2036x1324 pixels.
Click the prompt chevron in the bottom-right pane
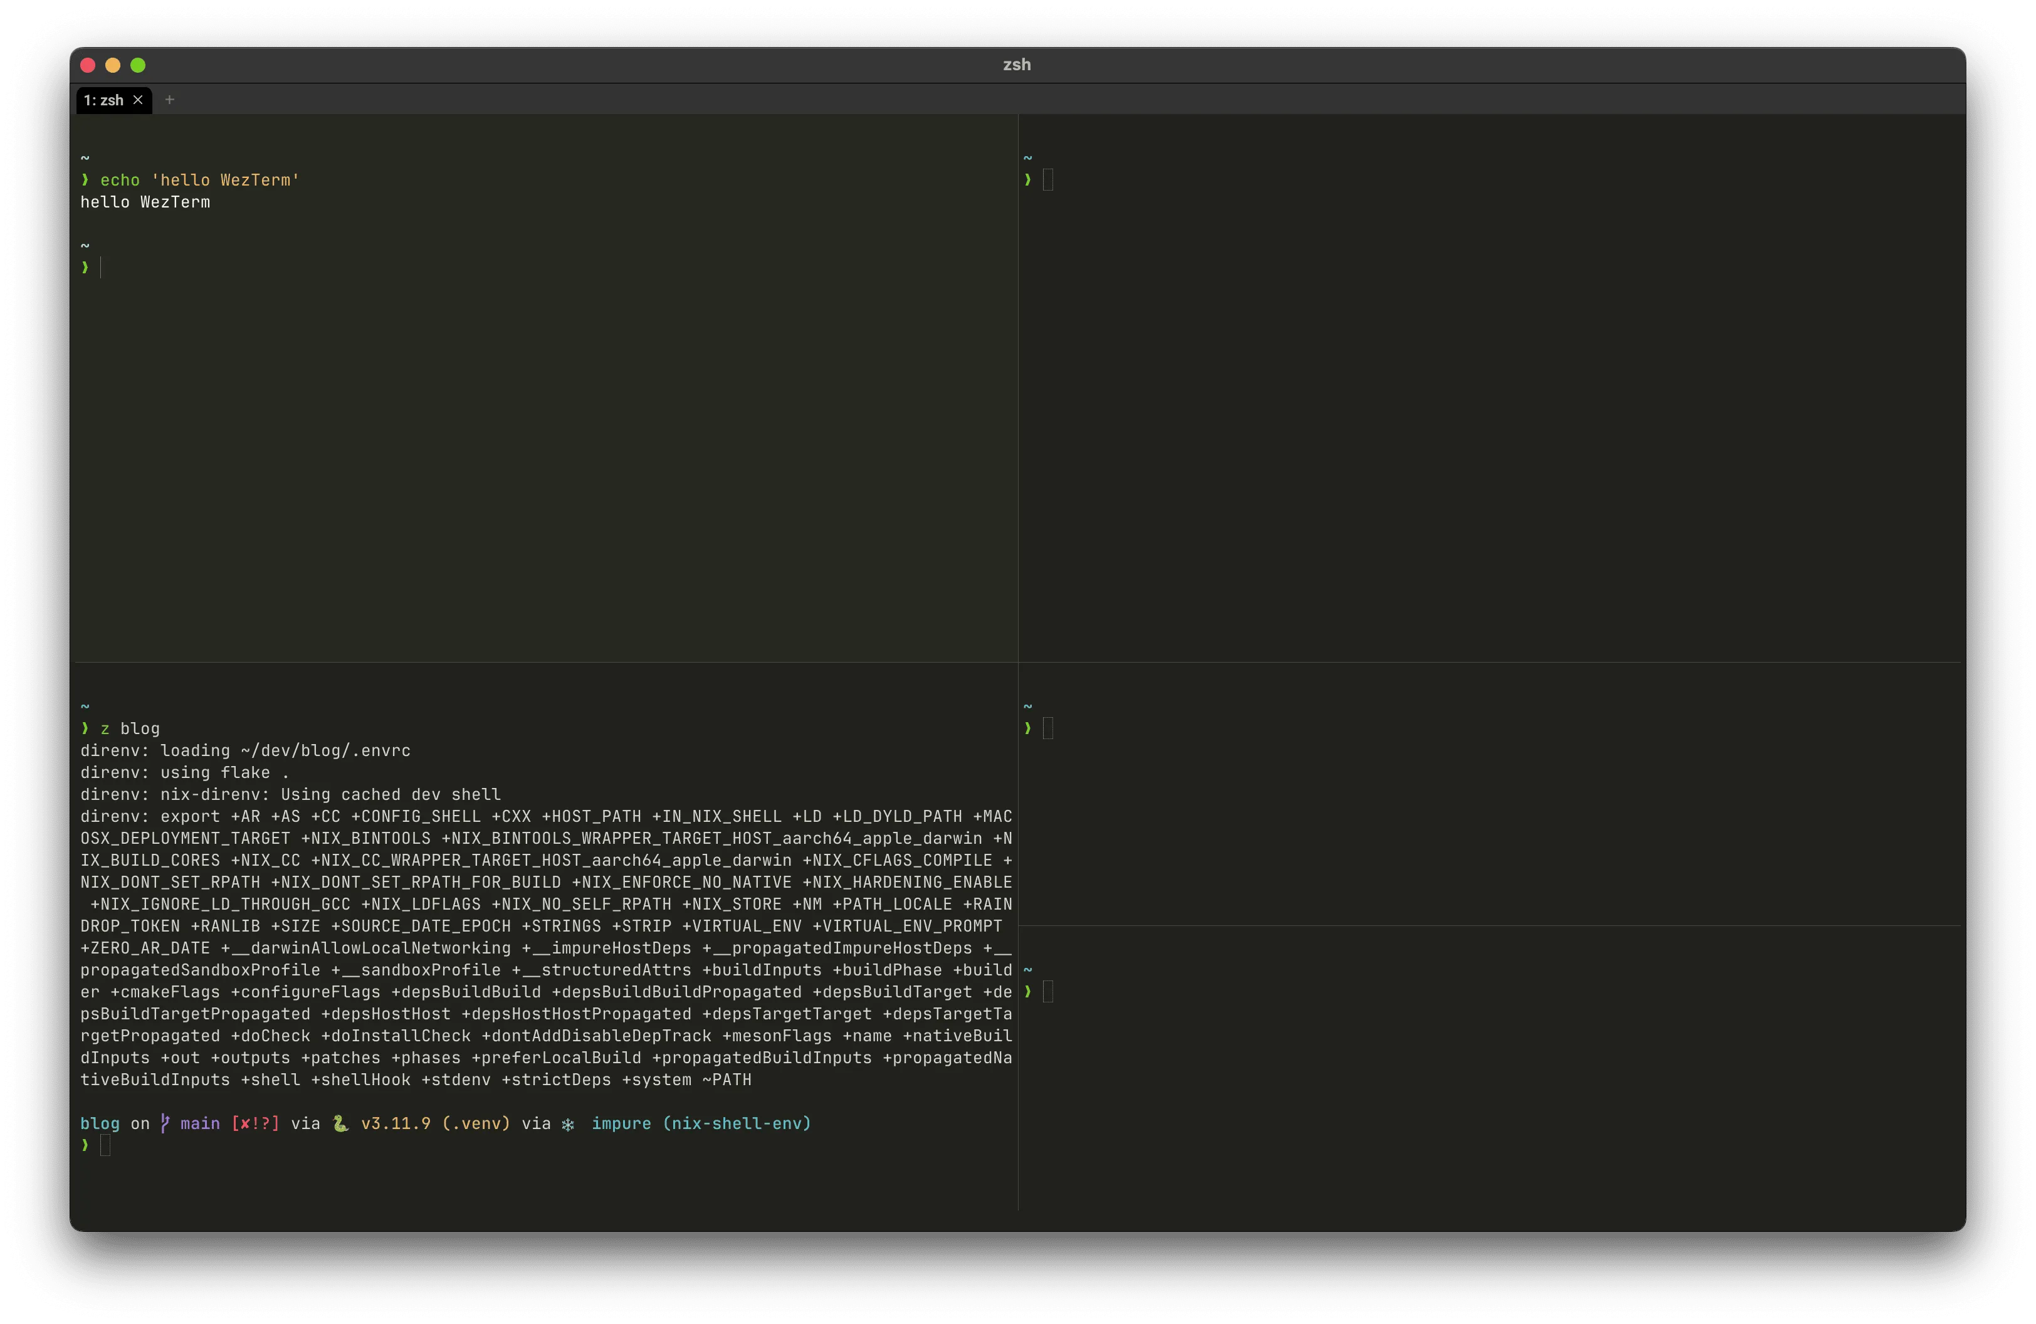click(1029, 992)
